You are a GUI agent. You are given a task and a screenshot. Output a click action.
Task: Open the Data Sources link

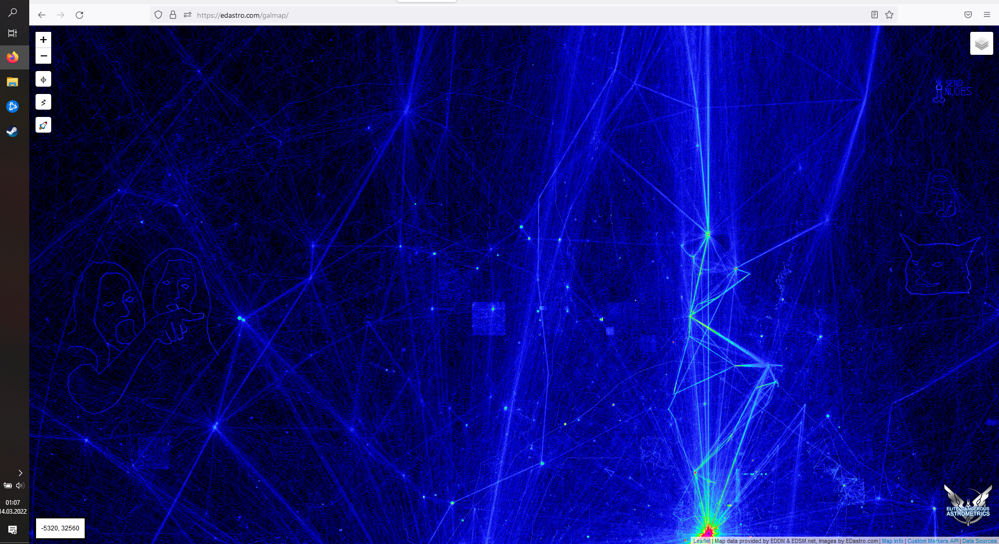tap(979, 541)
